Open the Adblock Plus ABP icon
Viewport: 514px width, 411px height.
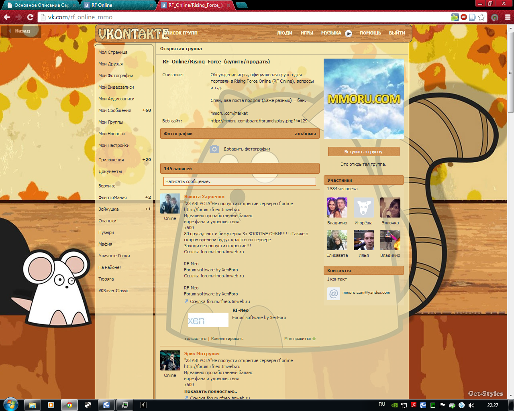pyautogui.click(x=464, y=17)
